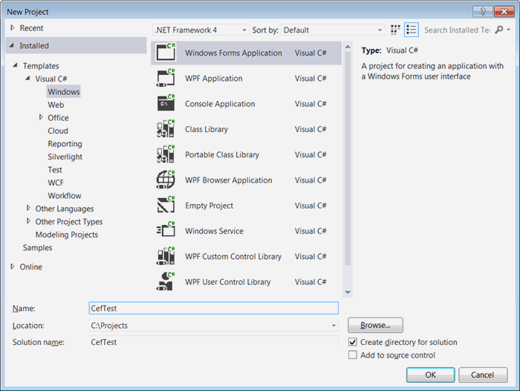
Task: Expand the Recent section
Action: (x=13, y=28)
